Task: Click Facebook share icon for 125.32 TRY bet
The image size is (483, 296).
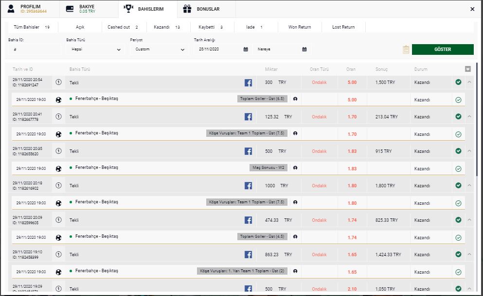Action: coord(248,117)
